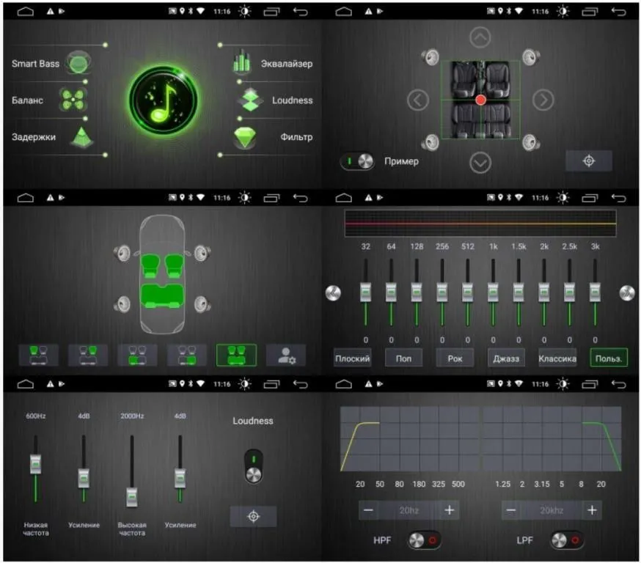The height and width of the screenshot is (563, 641).
Task: Increase the 20hz value with plus button
Action: click(450, 510)
